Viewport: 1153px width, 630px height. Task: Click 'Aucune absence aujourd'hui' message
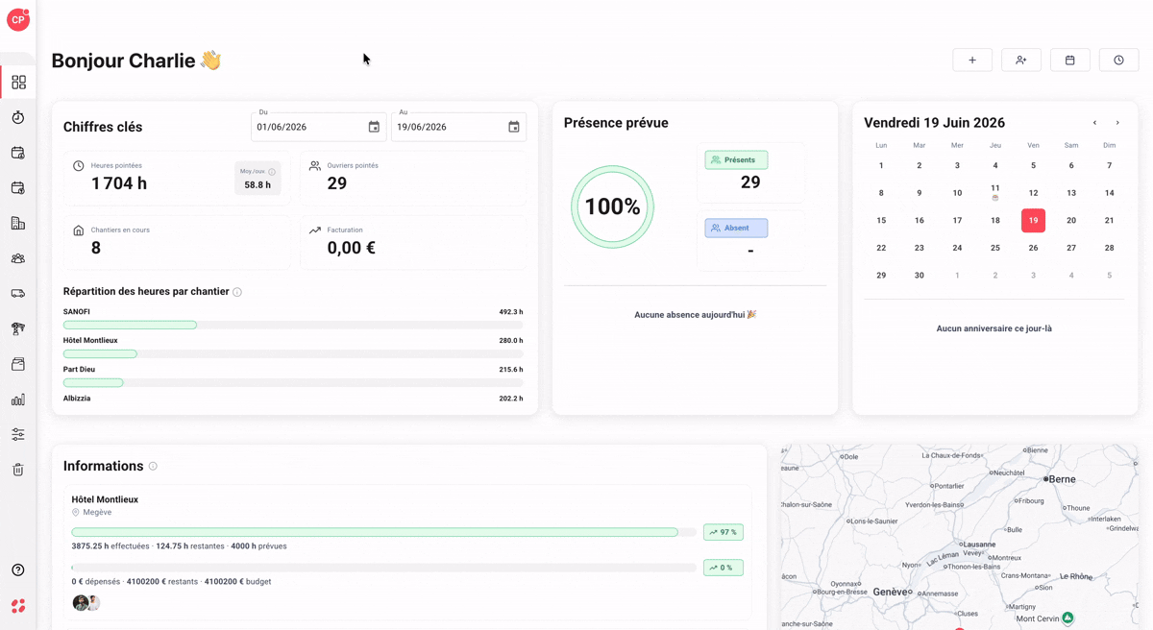695,315
